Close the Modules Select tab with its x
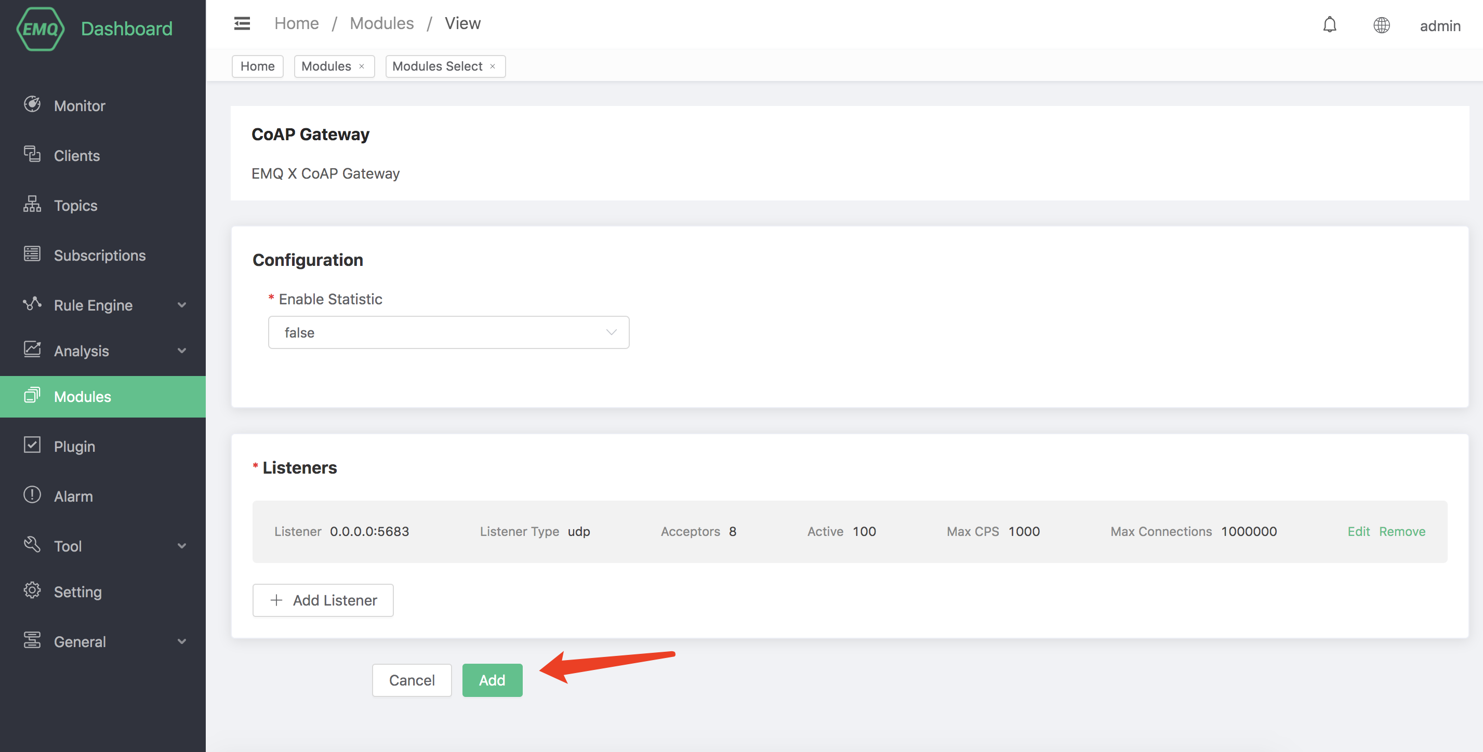 (x=493, y=66)
